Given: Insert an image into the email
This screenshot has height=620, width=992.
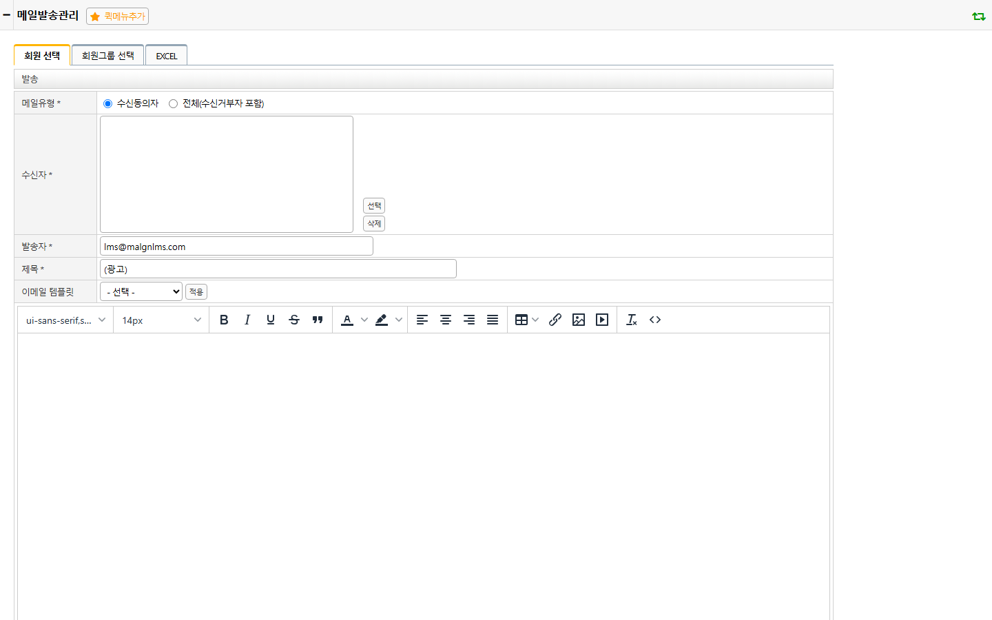Looking at the screenshot, I should 579,320.
